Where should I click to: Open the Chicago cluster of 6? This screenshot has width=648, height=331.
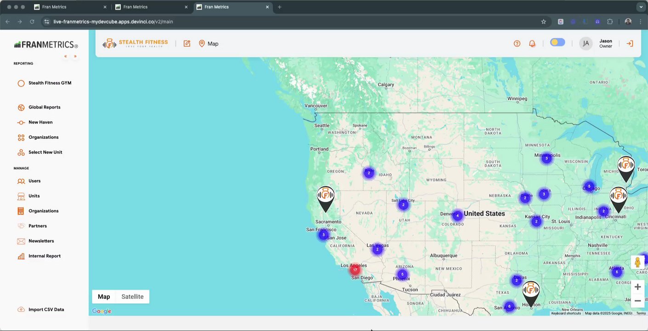(589, 187)
